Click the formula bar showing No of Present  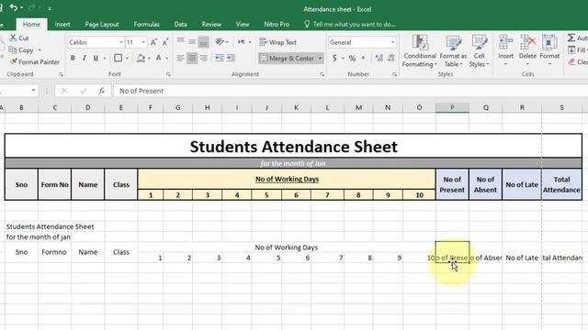(350, 91)
